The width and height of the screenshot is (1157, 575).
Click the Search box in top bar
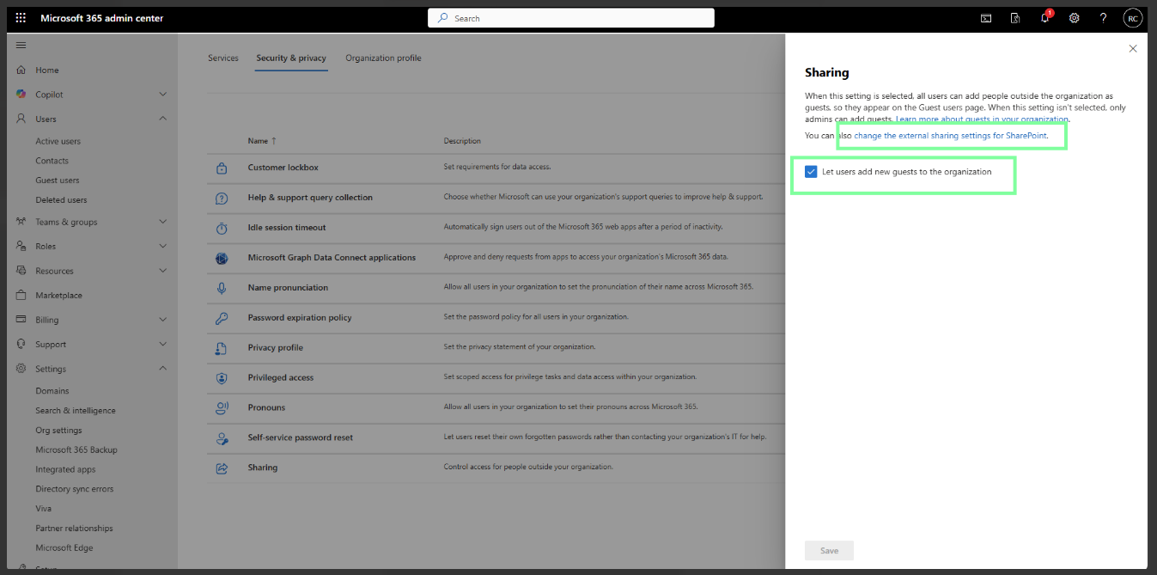(x=571, y=18)
